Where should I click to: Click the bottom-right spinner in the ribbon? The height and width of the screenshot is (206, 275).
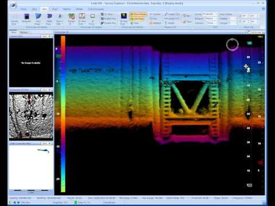coord(255,22)
